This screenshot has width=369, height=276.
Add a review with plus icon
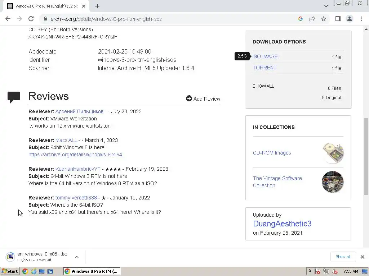click(203, 98)
